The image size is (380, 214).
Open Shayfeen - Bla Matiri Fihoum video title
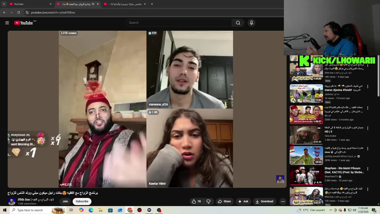click(344, 170)
